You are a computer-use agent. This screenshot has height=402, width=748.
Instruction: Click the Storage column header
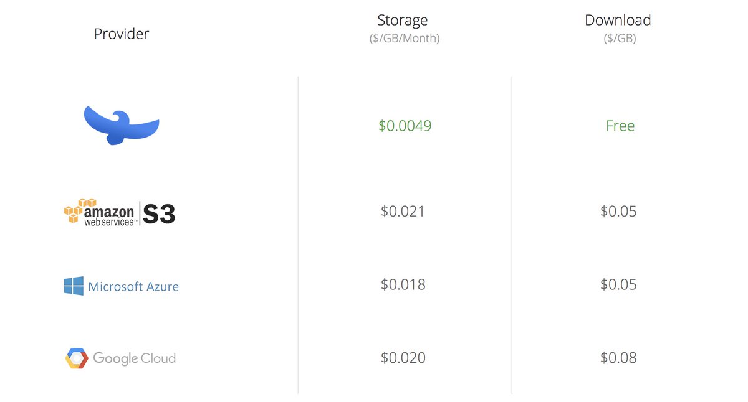pyautogui.click(x=403, y=20)
